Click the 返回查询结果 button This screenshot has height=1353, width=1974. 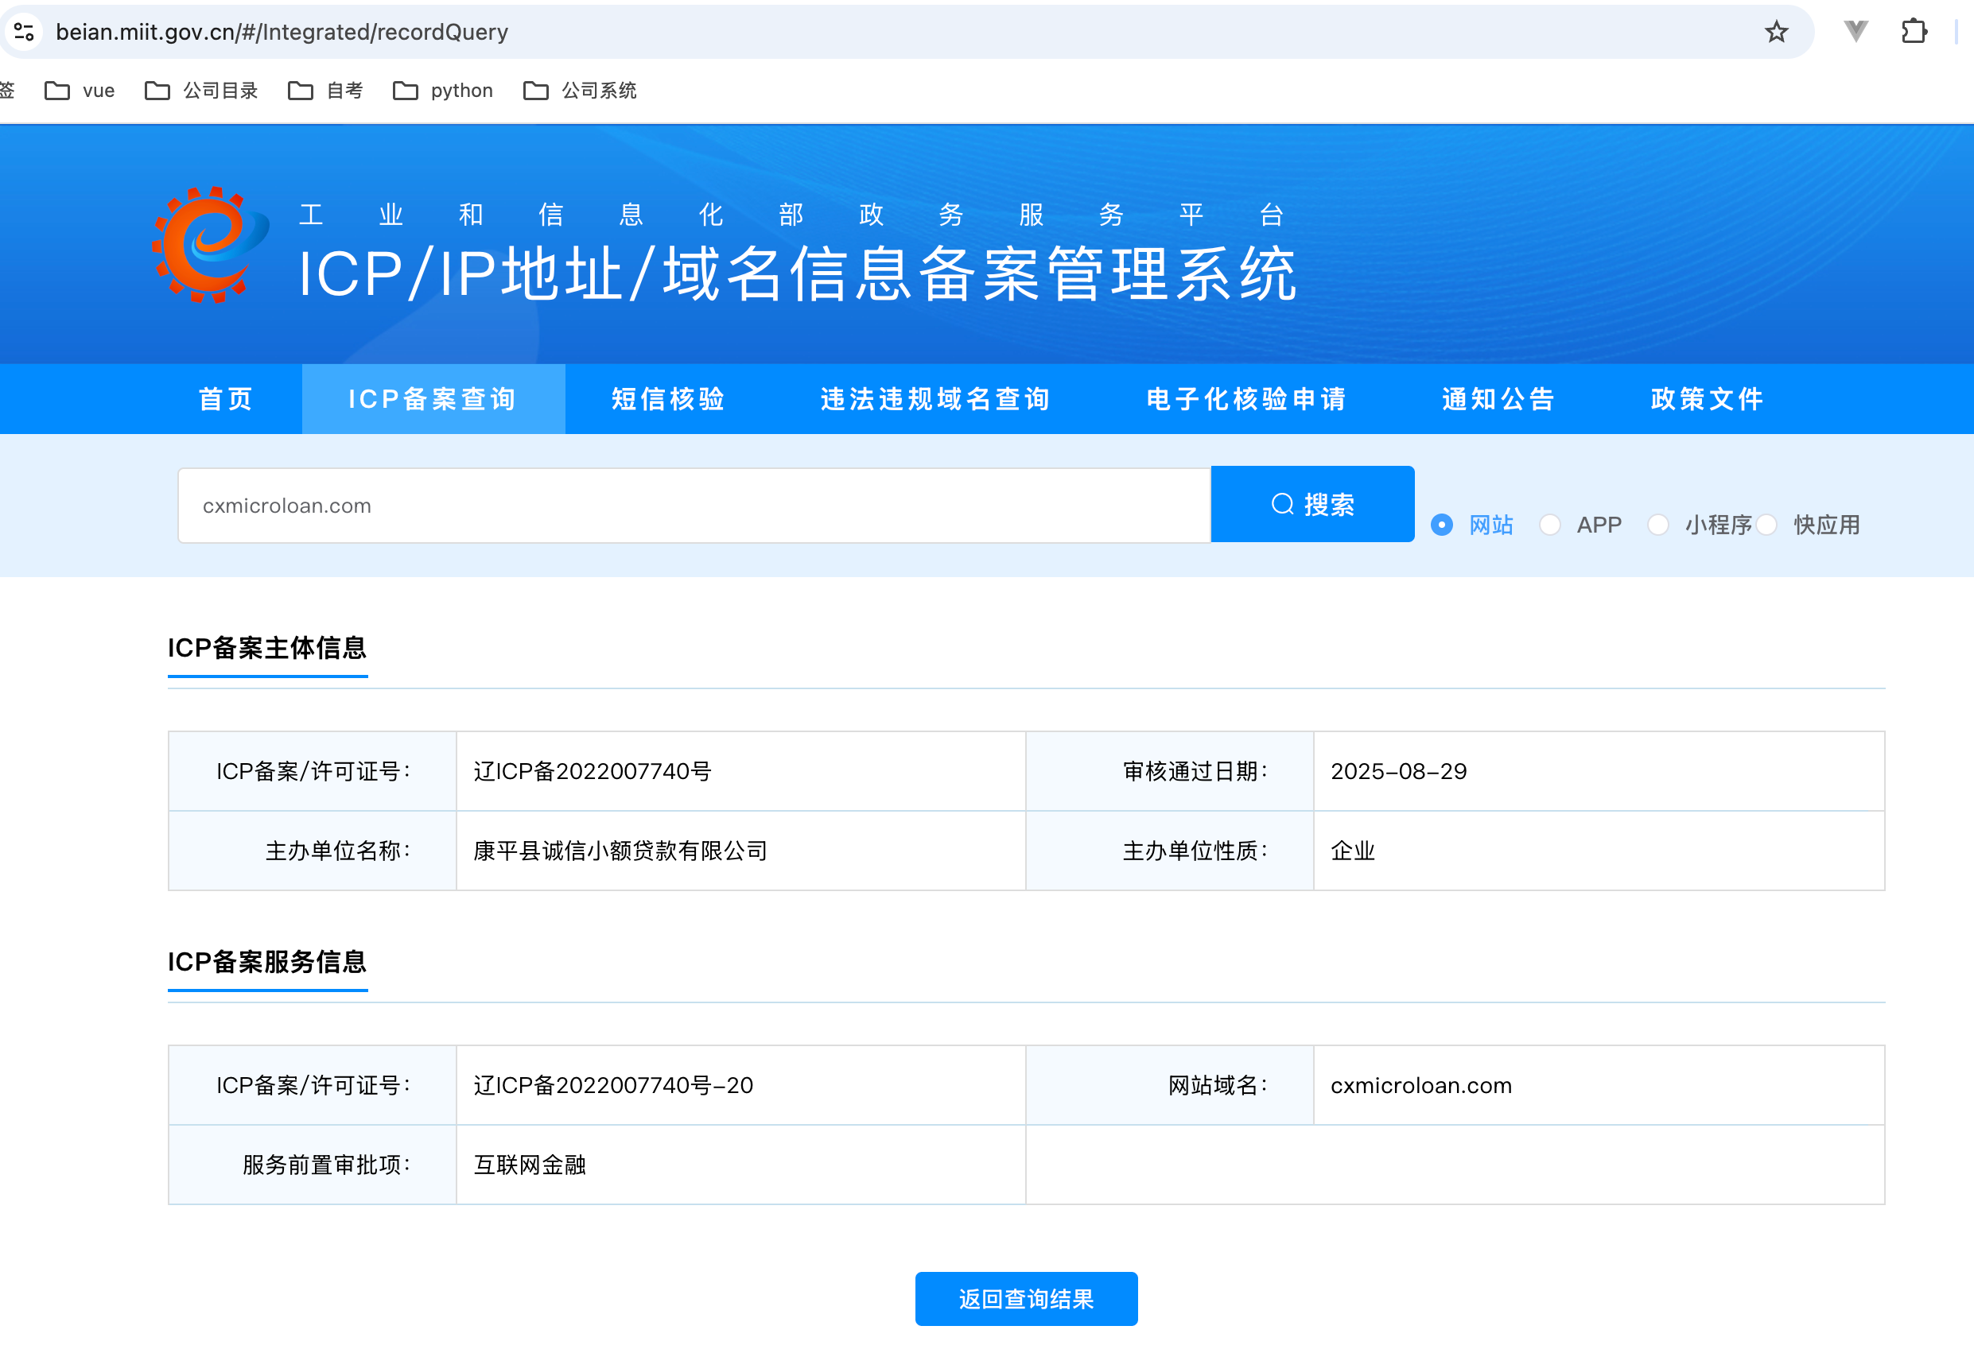pyautogui.click(x=1025, y=1299)
